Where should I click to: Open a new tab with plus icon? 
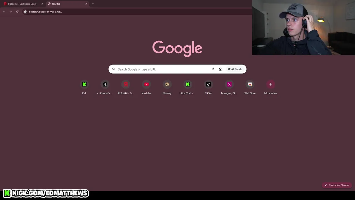point(93,4)
